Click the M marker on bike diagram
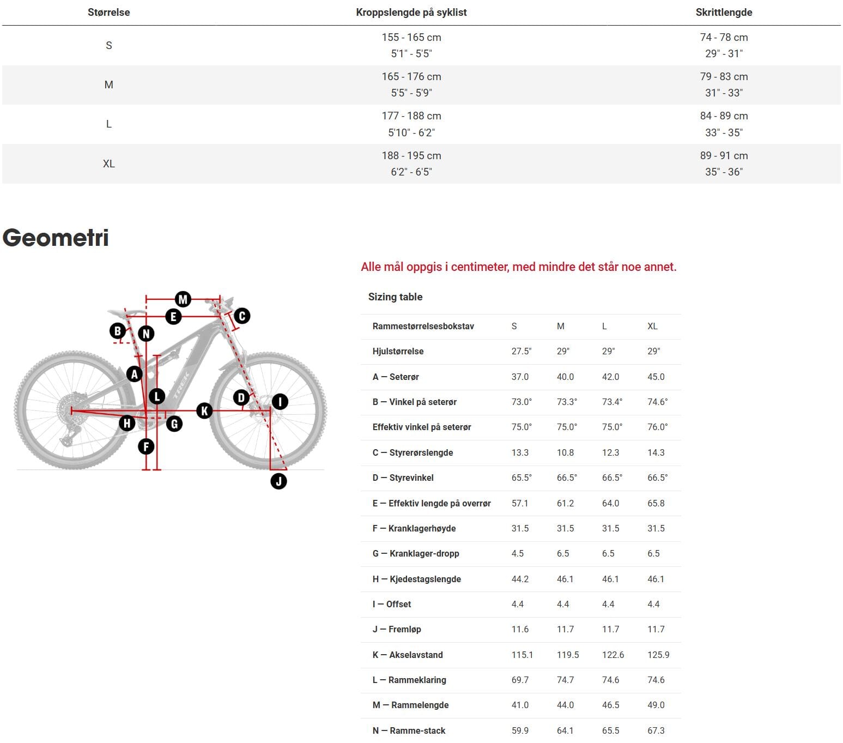 183,299
